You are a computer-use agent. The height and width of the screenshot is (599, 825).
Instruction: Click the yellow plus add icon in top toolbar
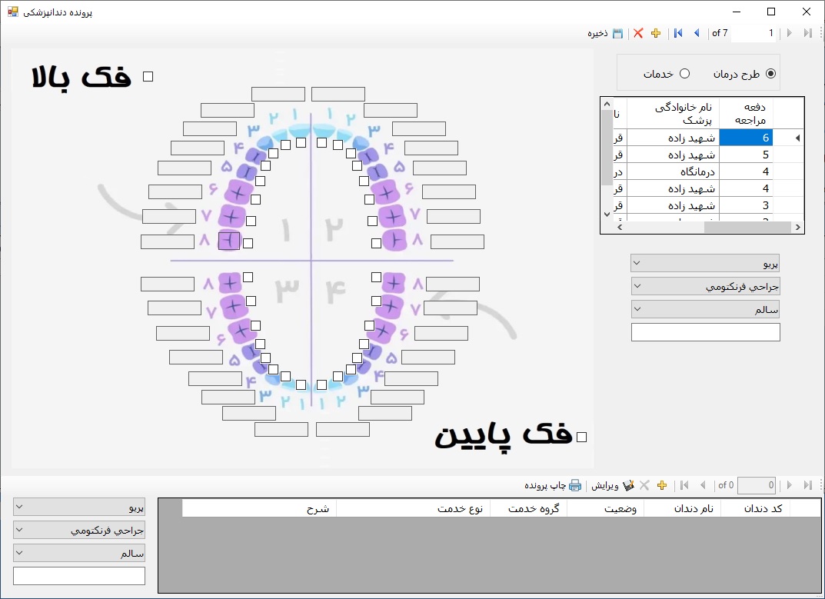(656, 33)
